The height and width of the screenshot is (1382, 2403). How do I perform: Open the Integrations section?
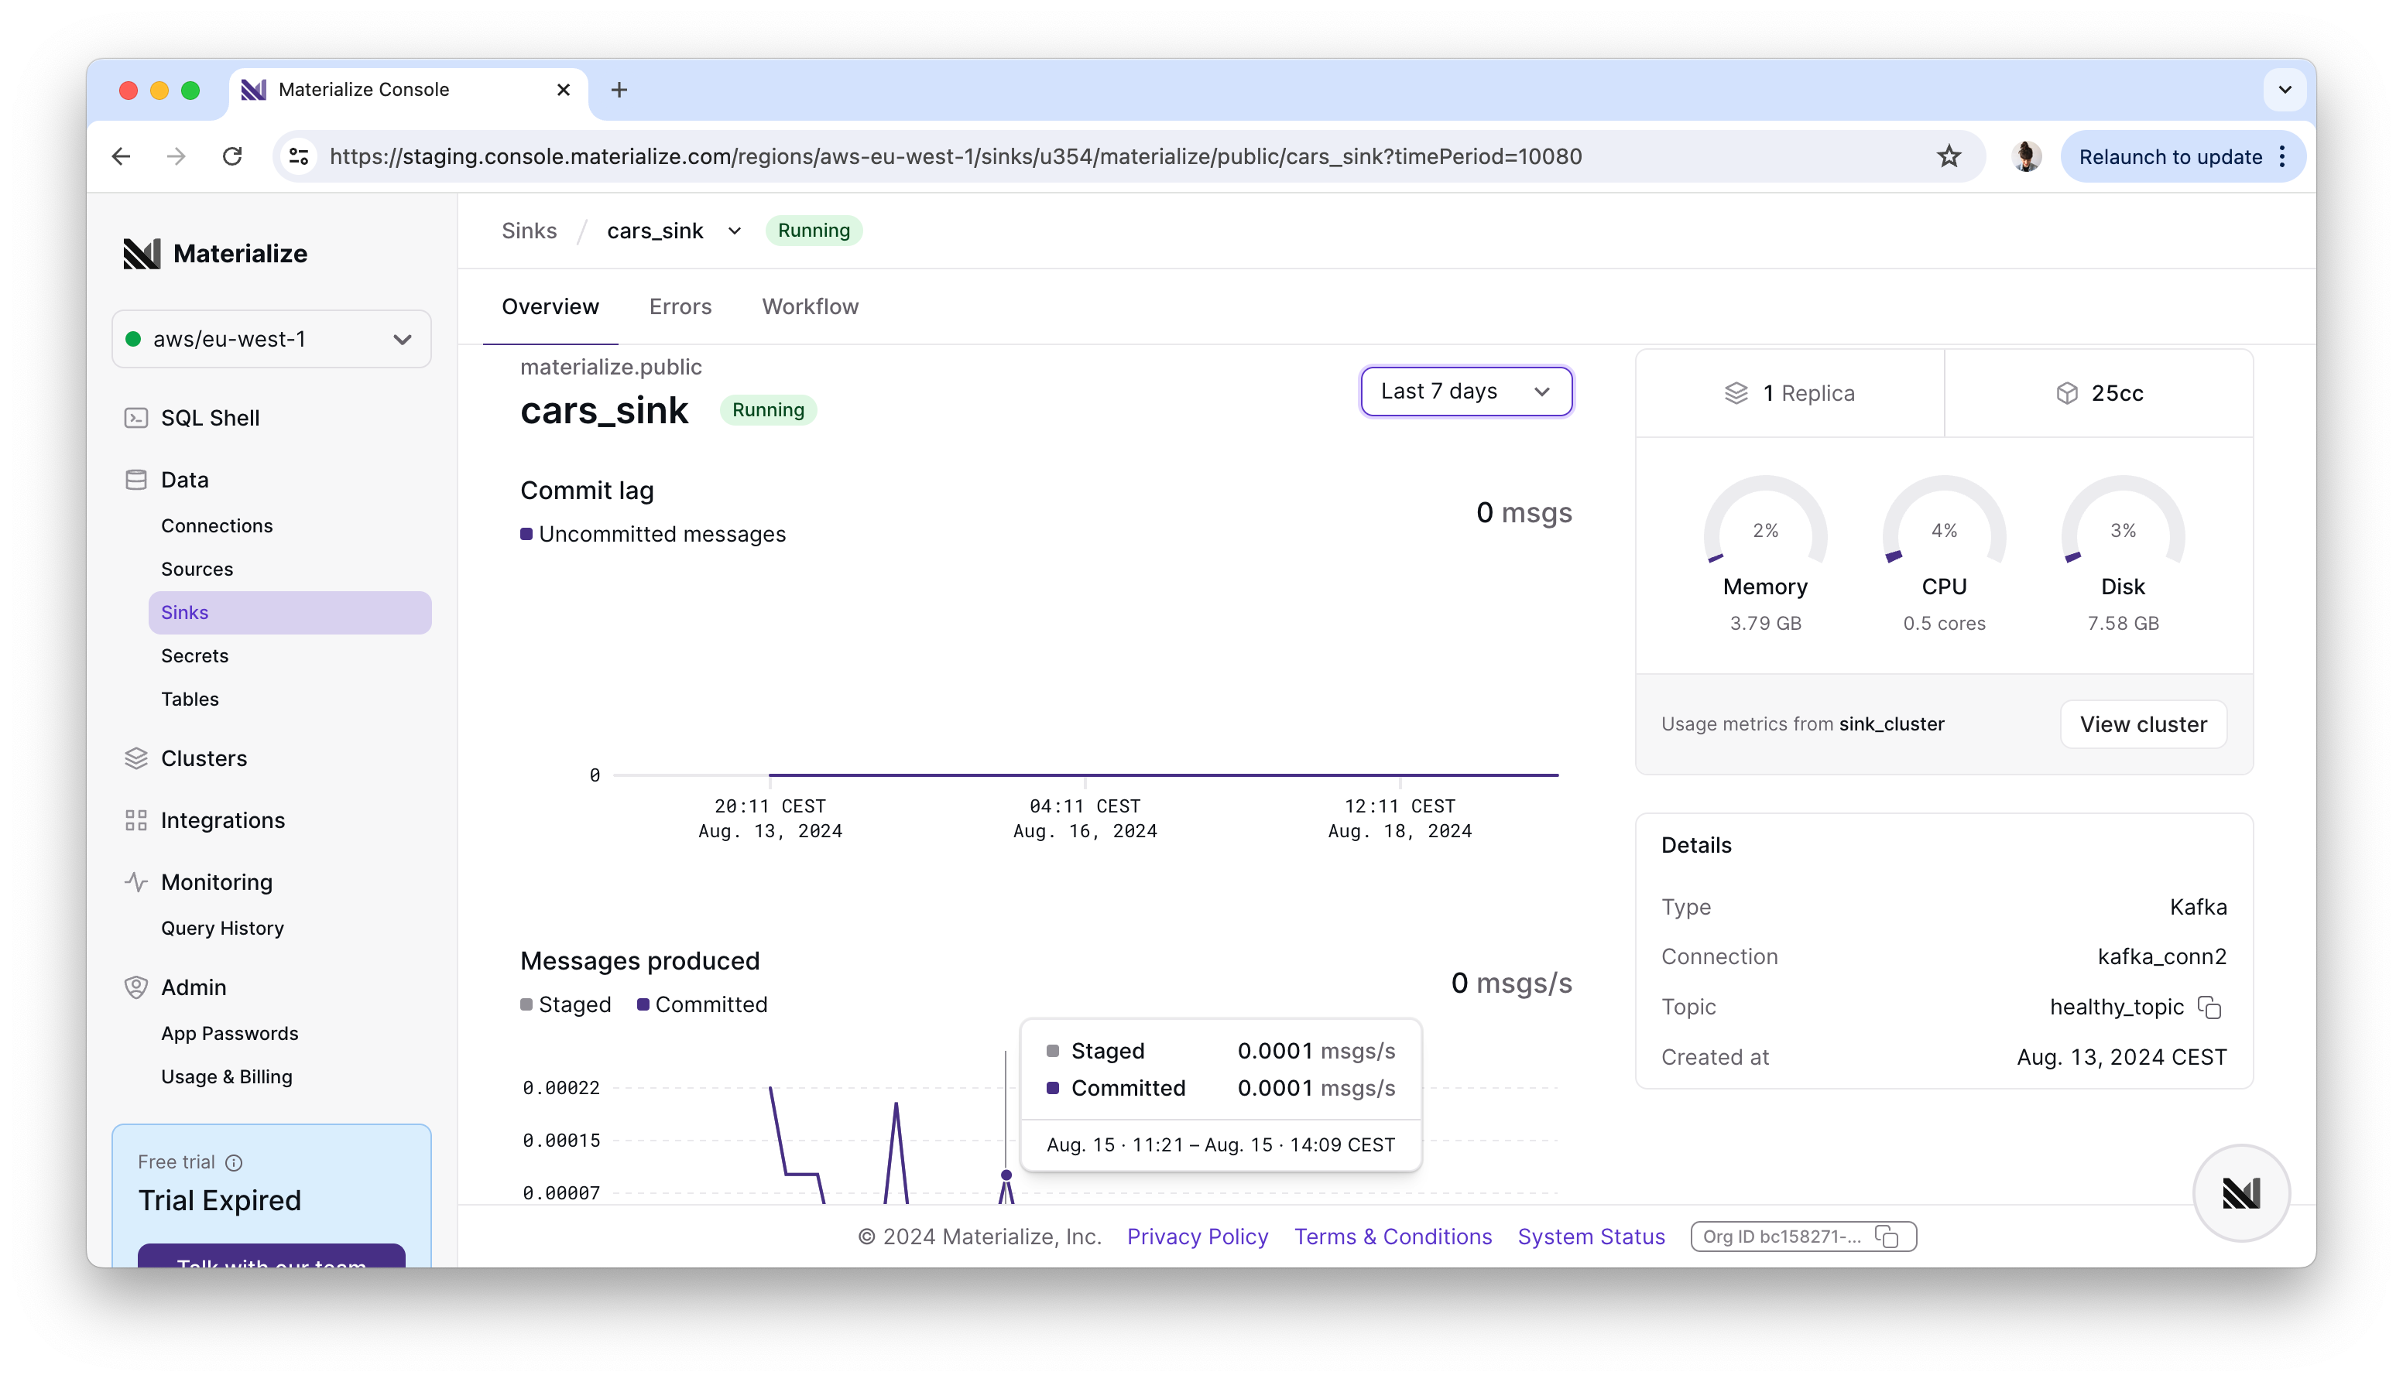[x=222, y=819]
